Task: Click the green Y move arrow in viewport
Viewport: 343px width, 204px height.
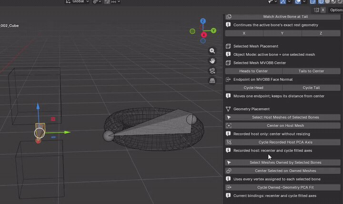Action: (67, 132)
